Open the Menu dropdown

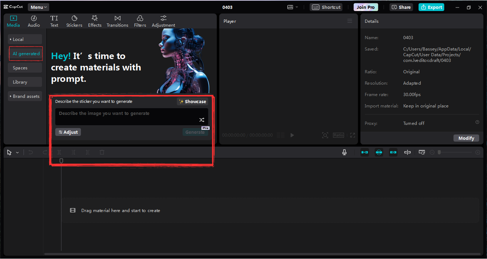click(38, 7)
